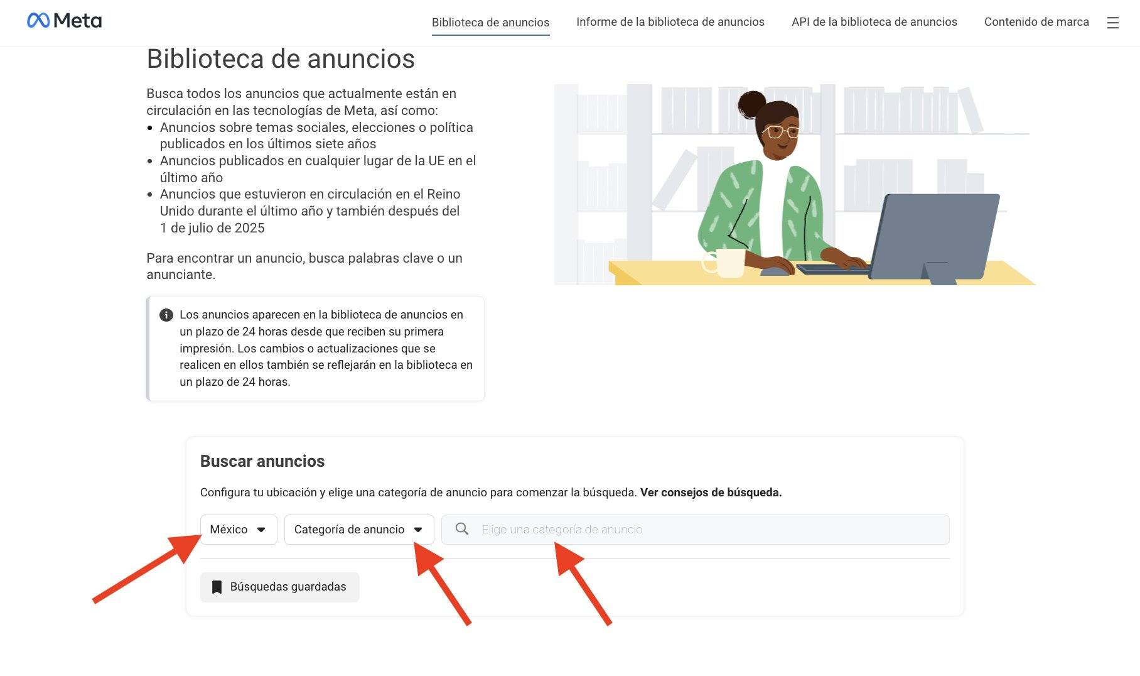Select the Biblioteca de anuncios tab
The height and width of the screenshot is (676, 1140).
pos(490,23)
